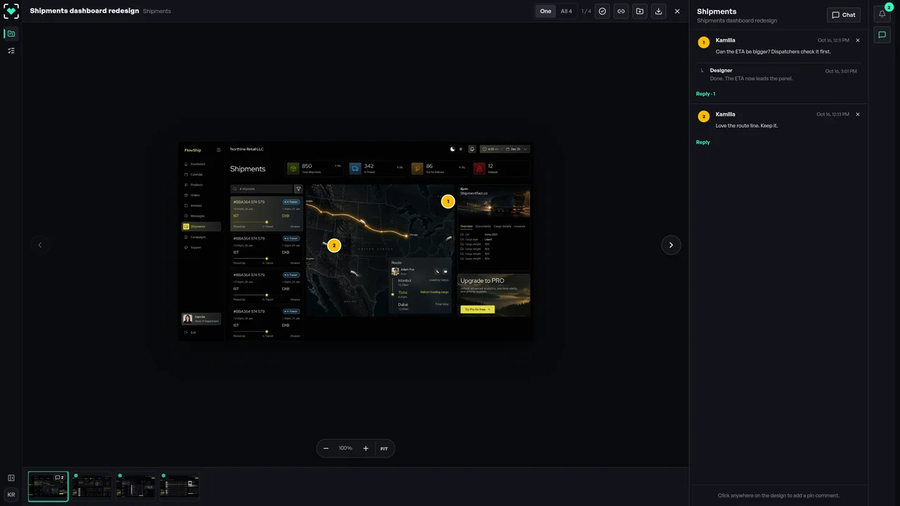Image resolution: width=900 pixels, height=506 pixels.
Task: Close the viewer with the top X icon
Action: 677,11
